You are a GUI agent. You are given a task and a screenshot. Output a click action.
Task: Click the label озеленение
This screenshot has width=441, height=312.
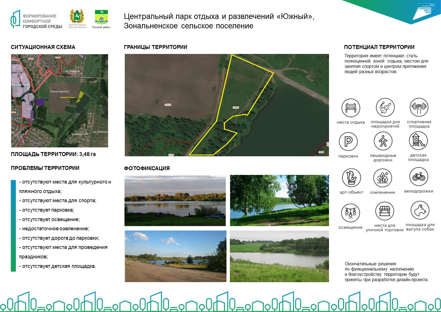(382, 192)
